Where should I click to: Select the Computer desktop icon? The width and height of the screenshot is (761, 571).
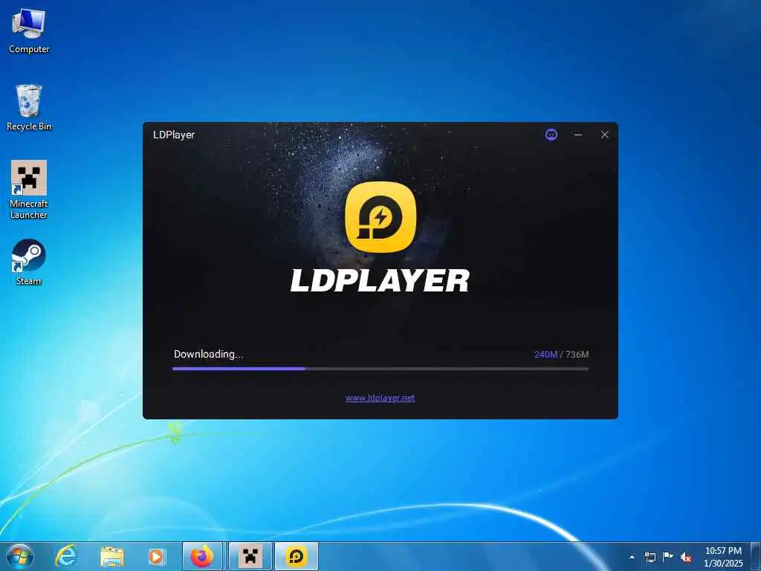click(x=29, y=31)
